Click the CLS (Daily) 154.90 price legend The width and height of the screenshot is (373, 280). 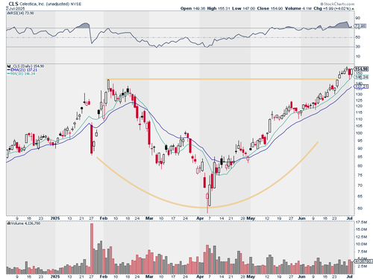click(26, 66)
